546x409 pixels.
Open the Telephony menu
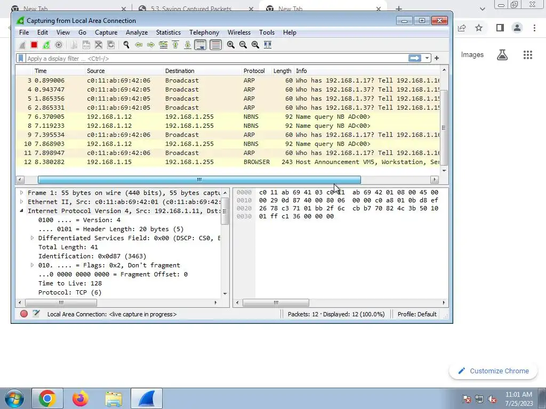tap(204, 32)
